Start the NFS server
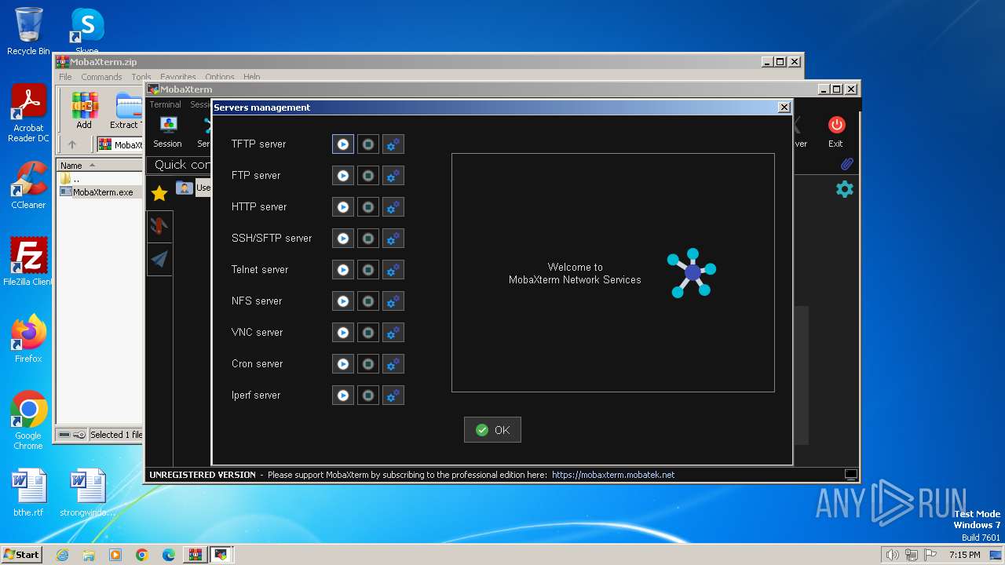 coord(343,301)
